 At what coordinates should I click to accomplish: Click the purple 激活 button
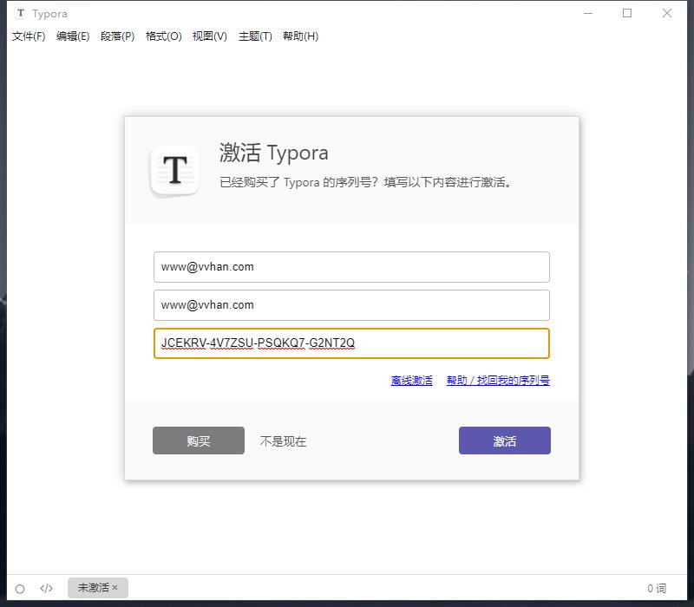(x=505, y=441)
